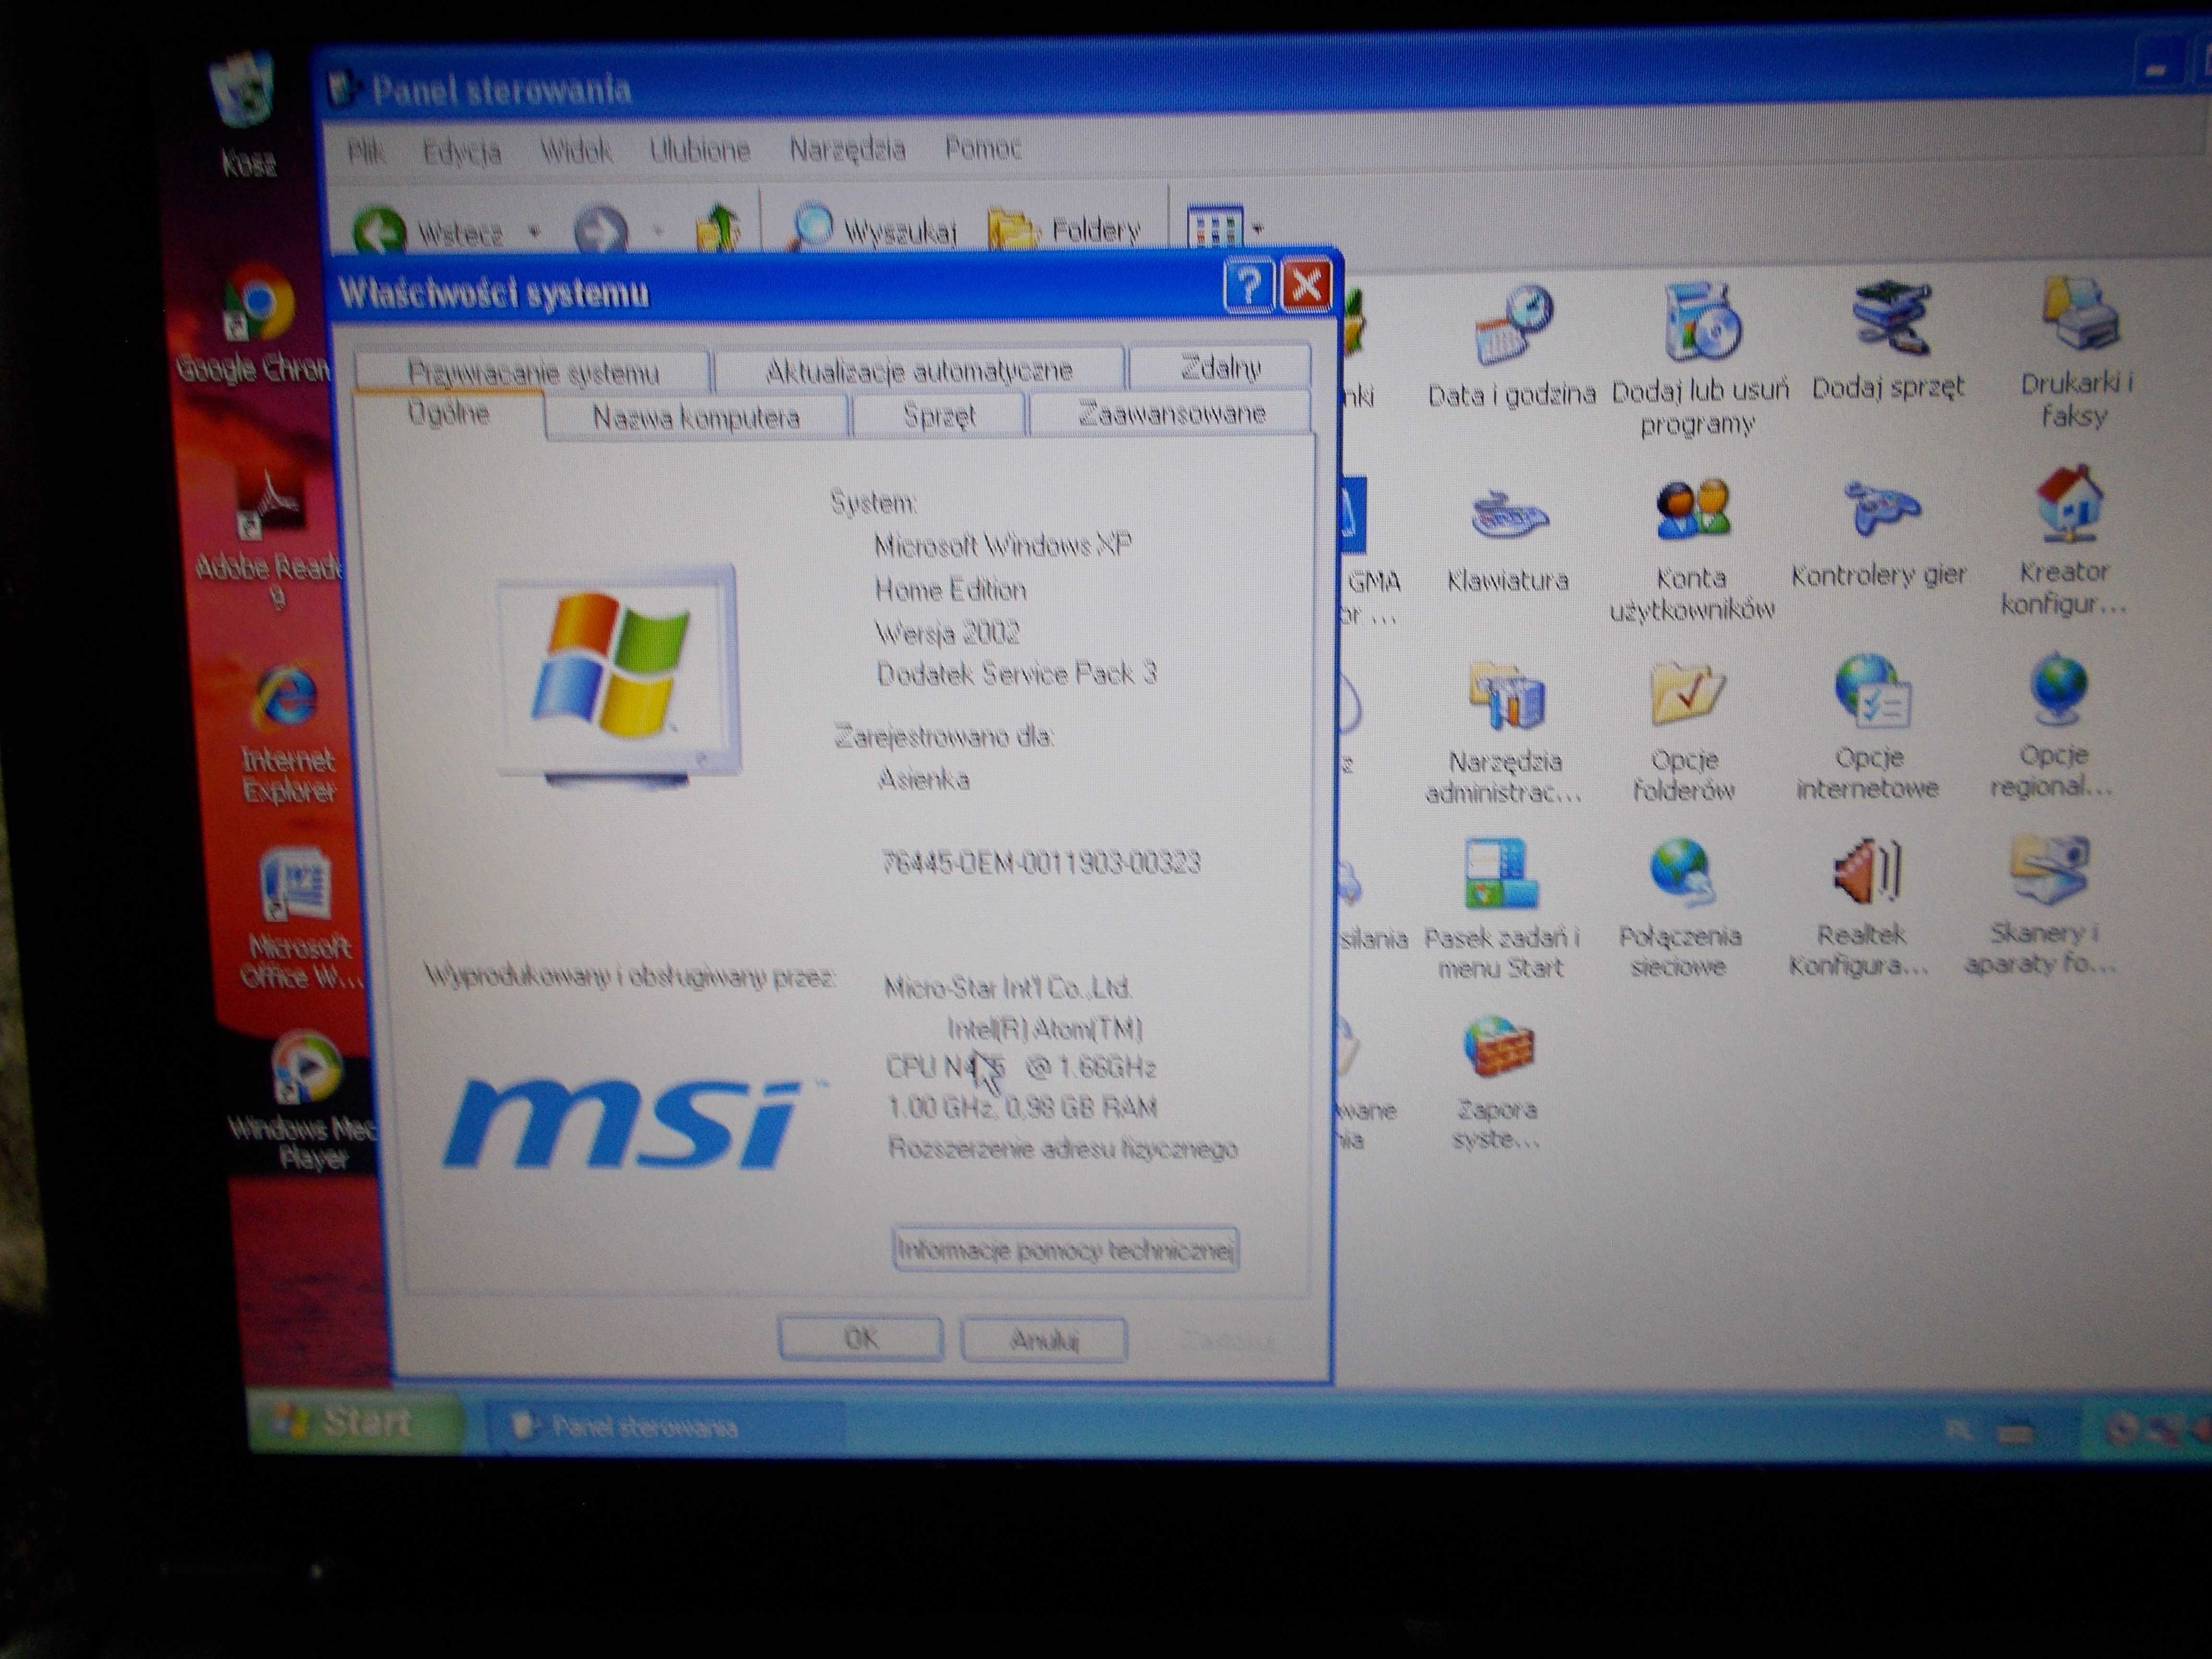Screen dimensions: 2212x1659
Task: Open the Narzędzia menu
Action: [x=848, y=150]
